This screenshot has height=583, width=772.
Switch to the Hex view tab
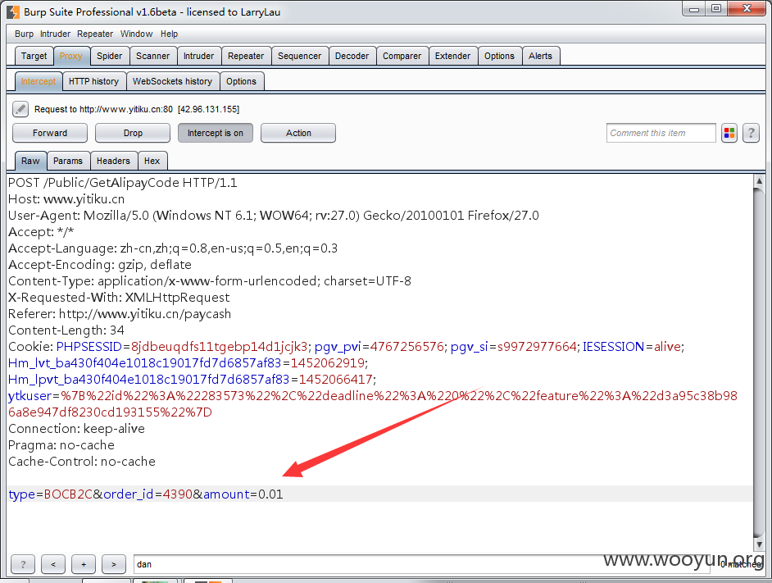[x=152, y=162]
